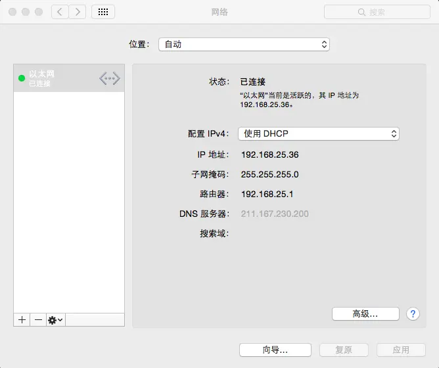Click the status text 已连接 in right panel

[253, 81]
